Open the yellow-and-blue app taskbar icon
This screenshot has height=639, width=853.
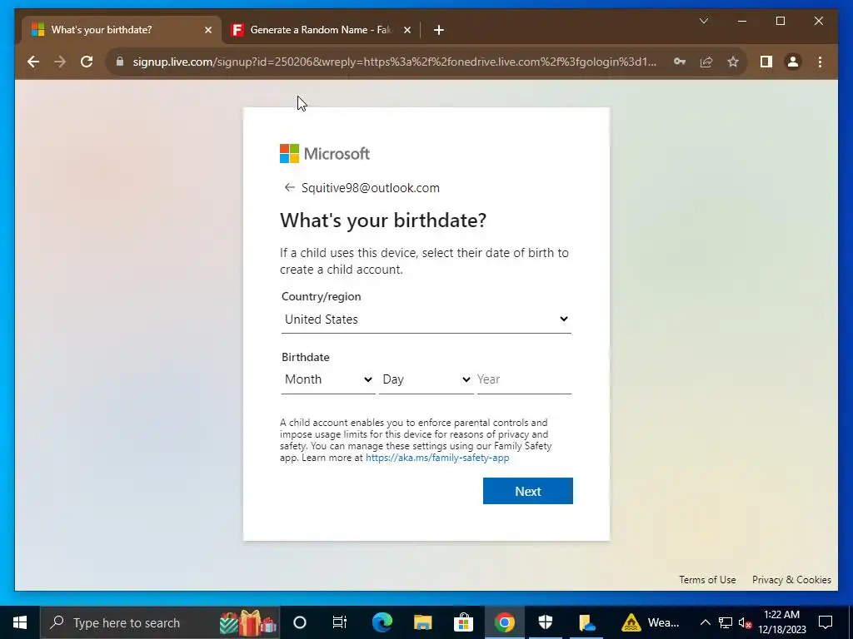586,622
